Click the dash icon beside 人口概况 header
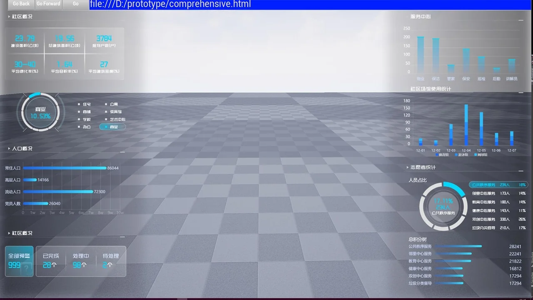The image size is (533, 300). coord(122,152)
